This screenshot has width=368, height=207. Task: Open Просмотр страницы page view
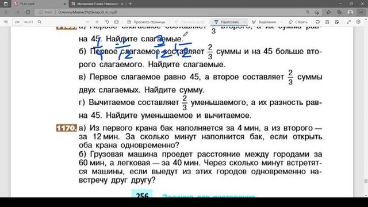[x=146, y=22]
